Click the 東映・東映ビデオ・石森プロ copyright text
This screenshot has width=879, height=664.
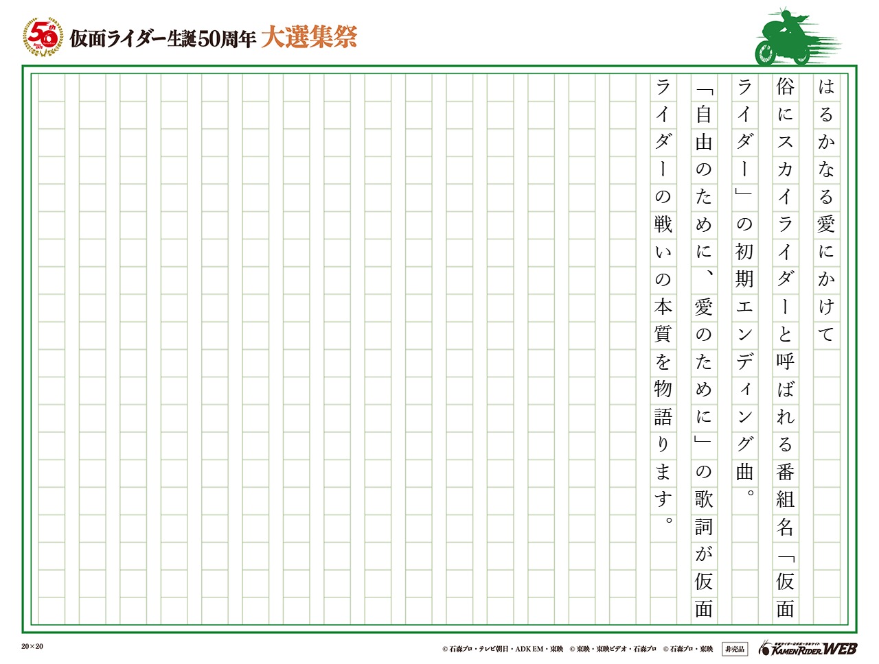613,649
